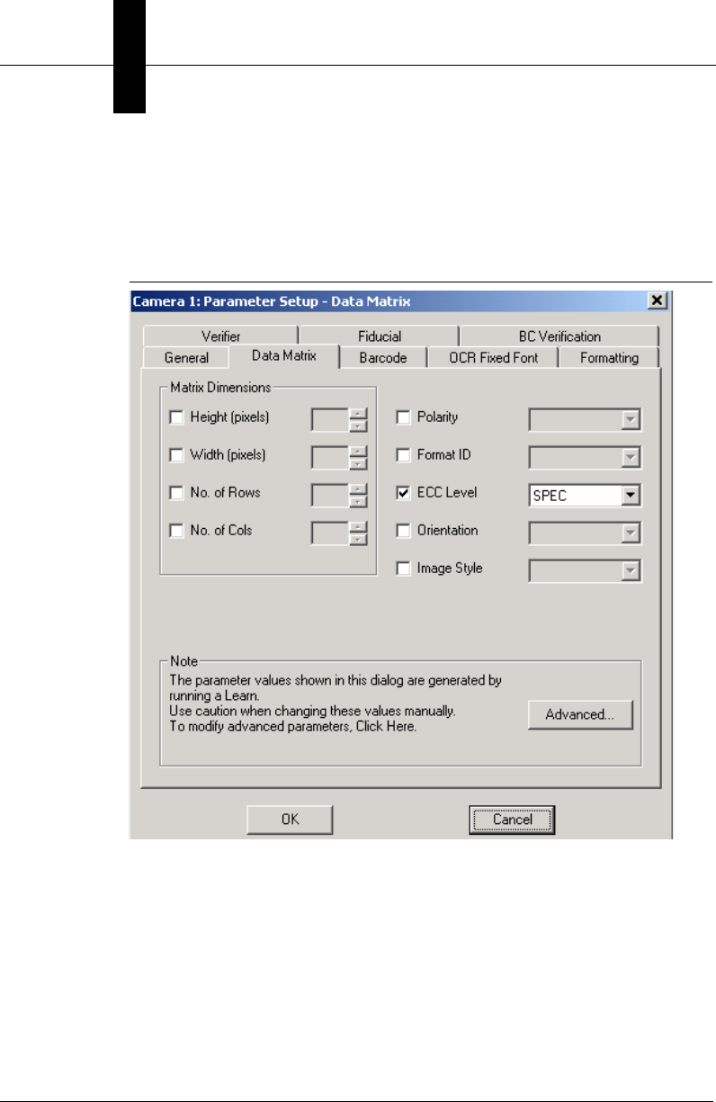Toggle the Orientation checkbox
The image size is (716, 1102).
404,531
